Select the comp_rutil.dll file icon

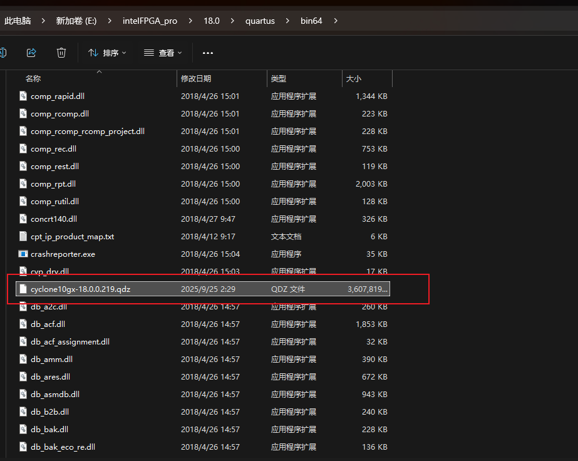pyautogui.click(x=23, y=201)
